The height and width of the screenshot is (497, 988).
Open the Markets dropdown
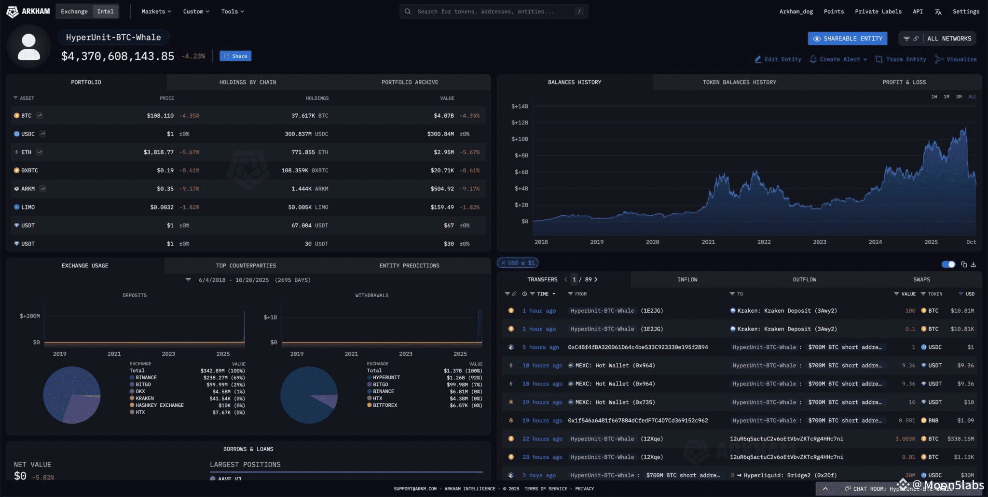(156, 12)
